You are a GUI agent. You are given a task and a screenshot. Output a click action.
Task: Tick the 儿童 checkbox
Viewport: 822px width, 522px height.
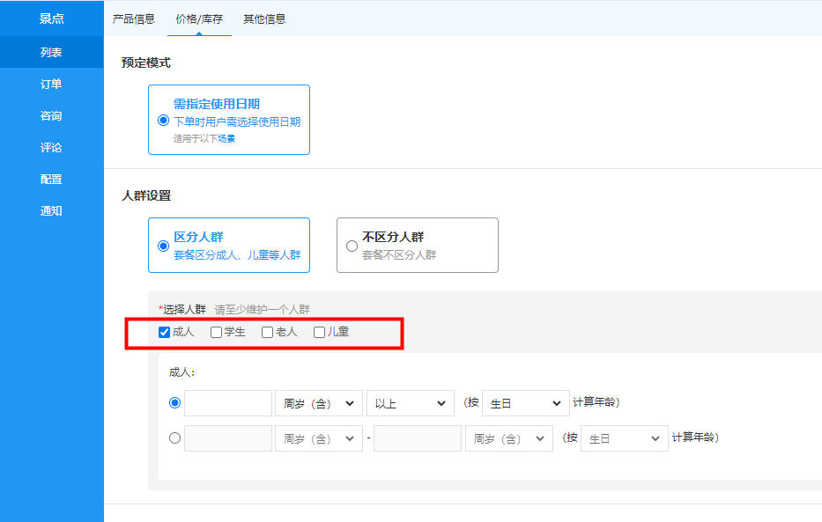click(320, 333)
